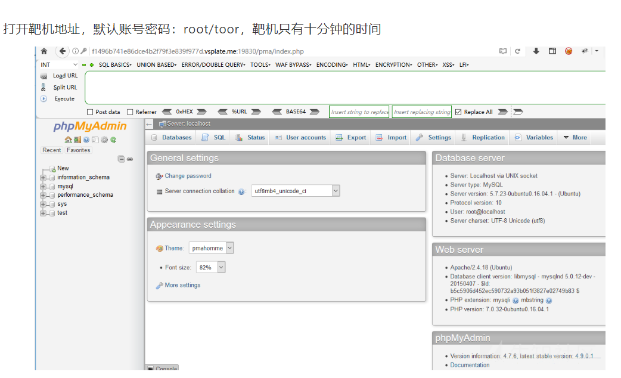Click the Execute button in HackBar
621x378 pixels.
64,98
